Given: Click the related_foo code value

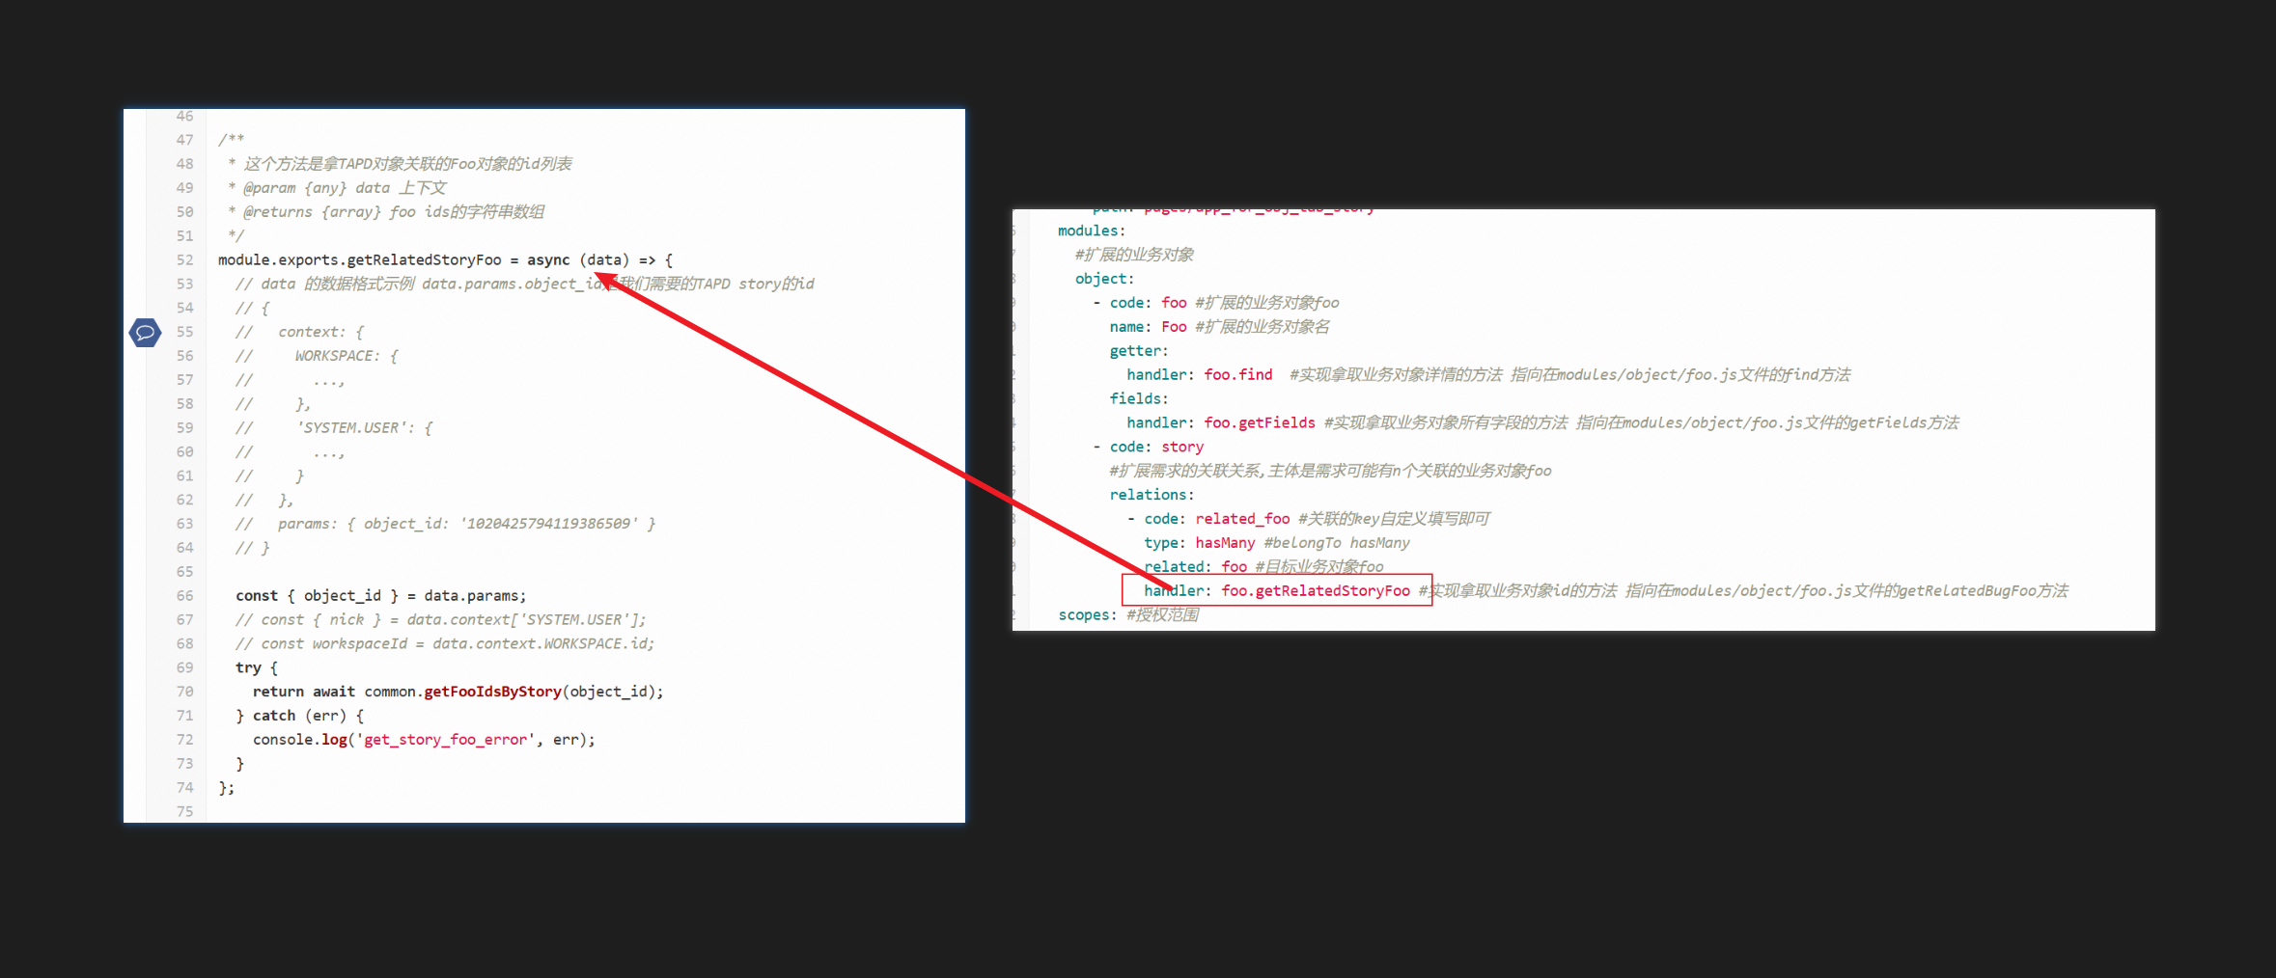Looking at the screenshot, I should point(1241,519).
